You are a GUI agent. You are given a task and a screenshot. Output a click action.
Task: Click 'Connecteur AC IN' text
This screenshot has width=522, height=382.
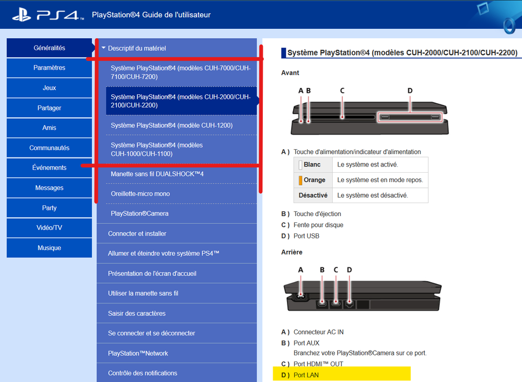point(318,332)
